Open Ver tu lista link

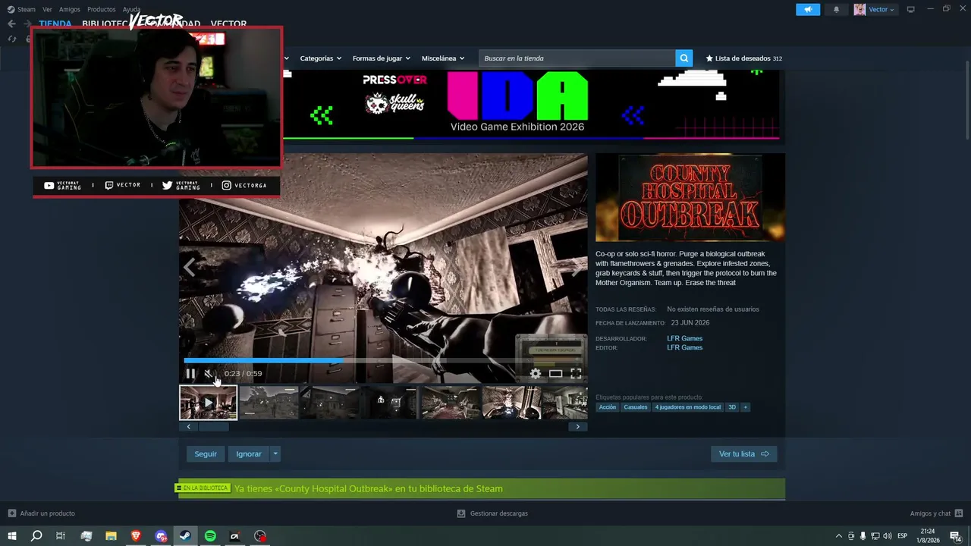pyautogui.click(x=743, y=453)
